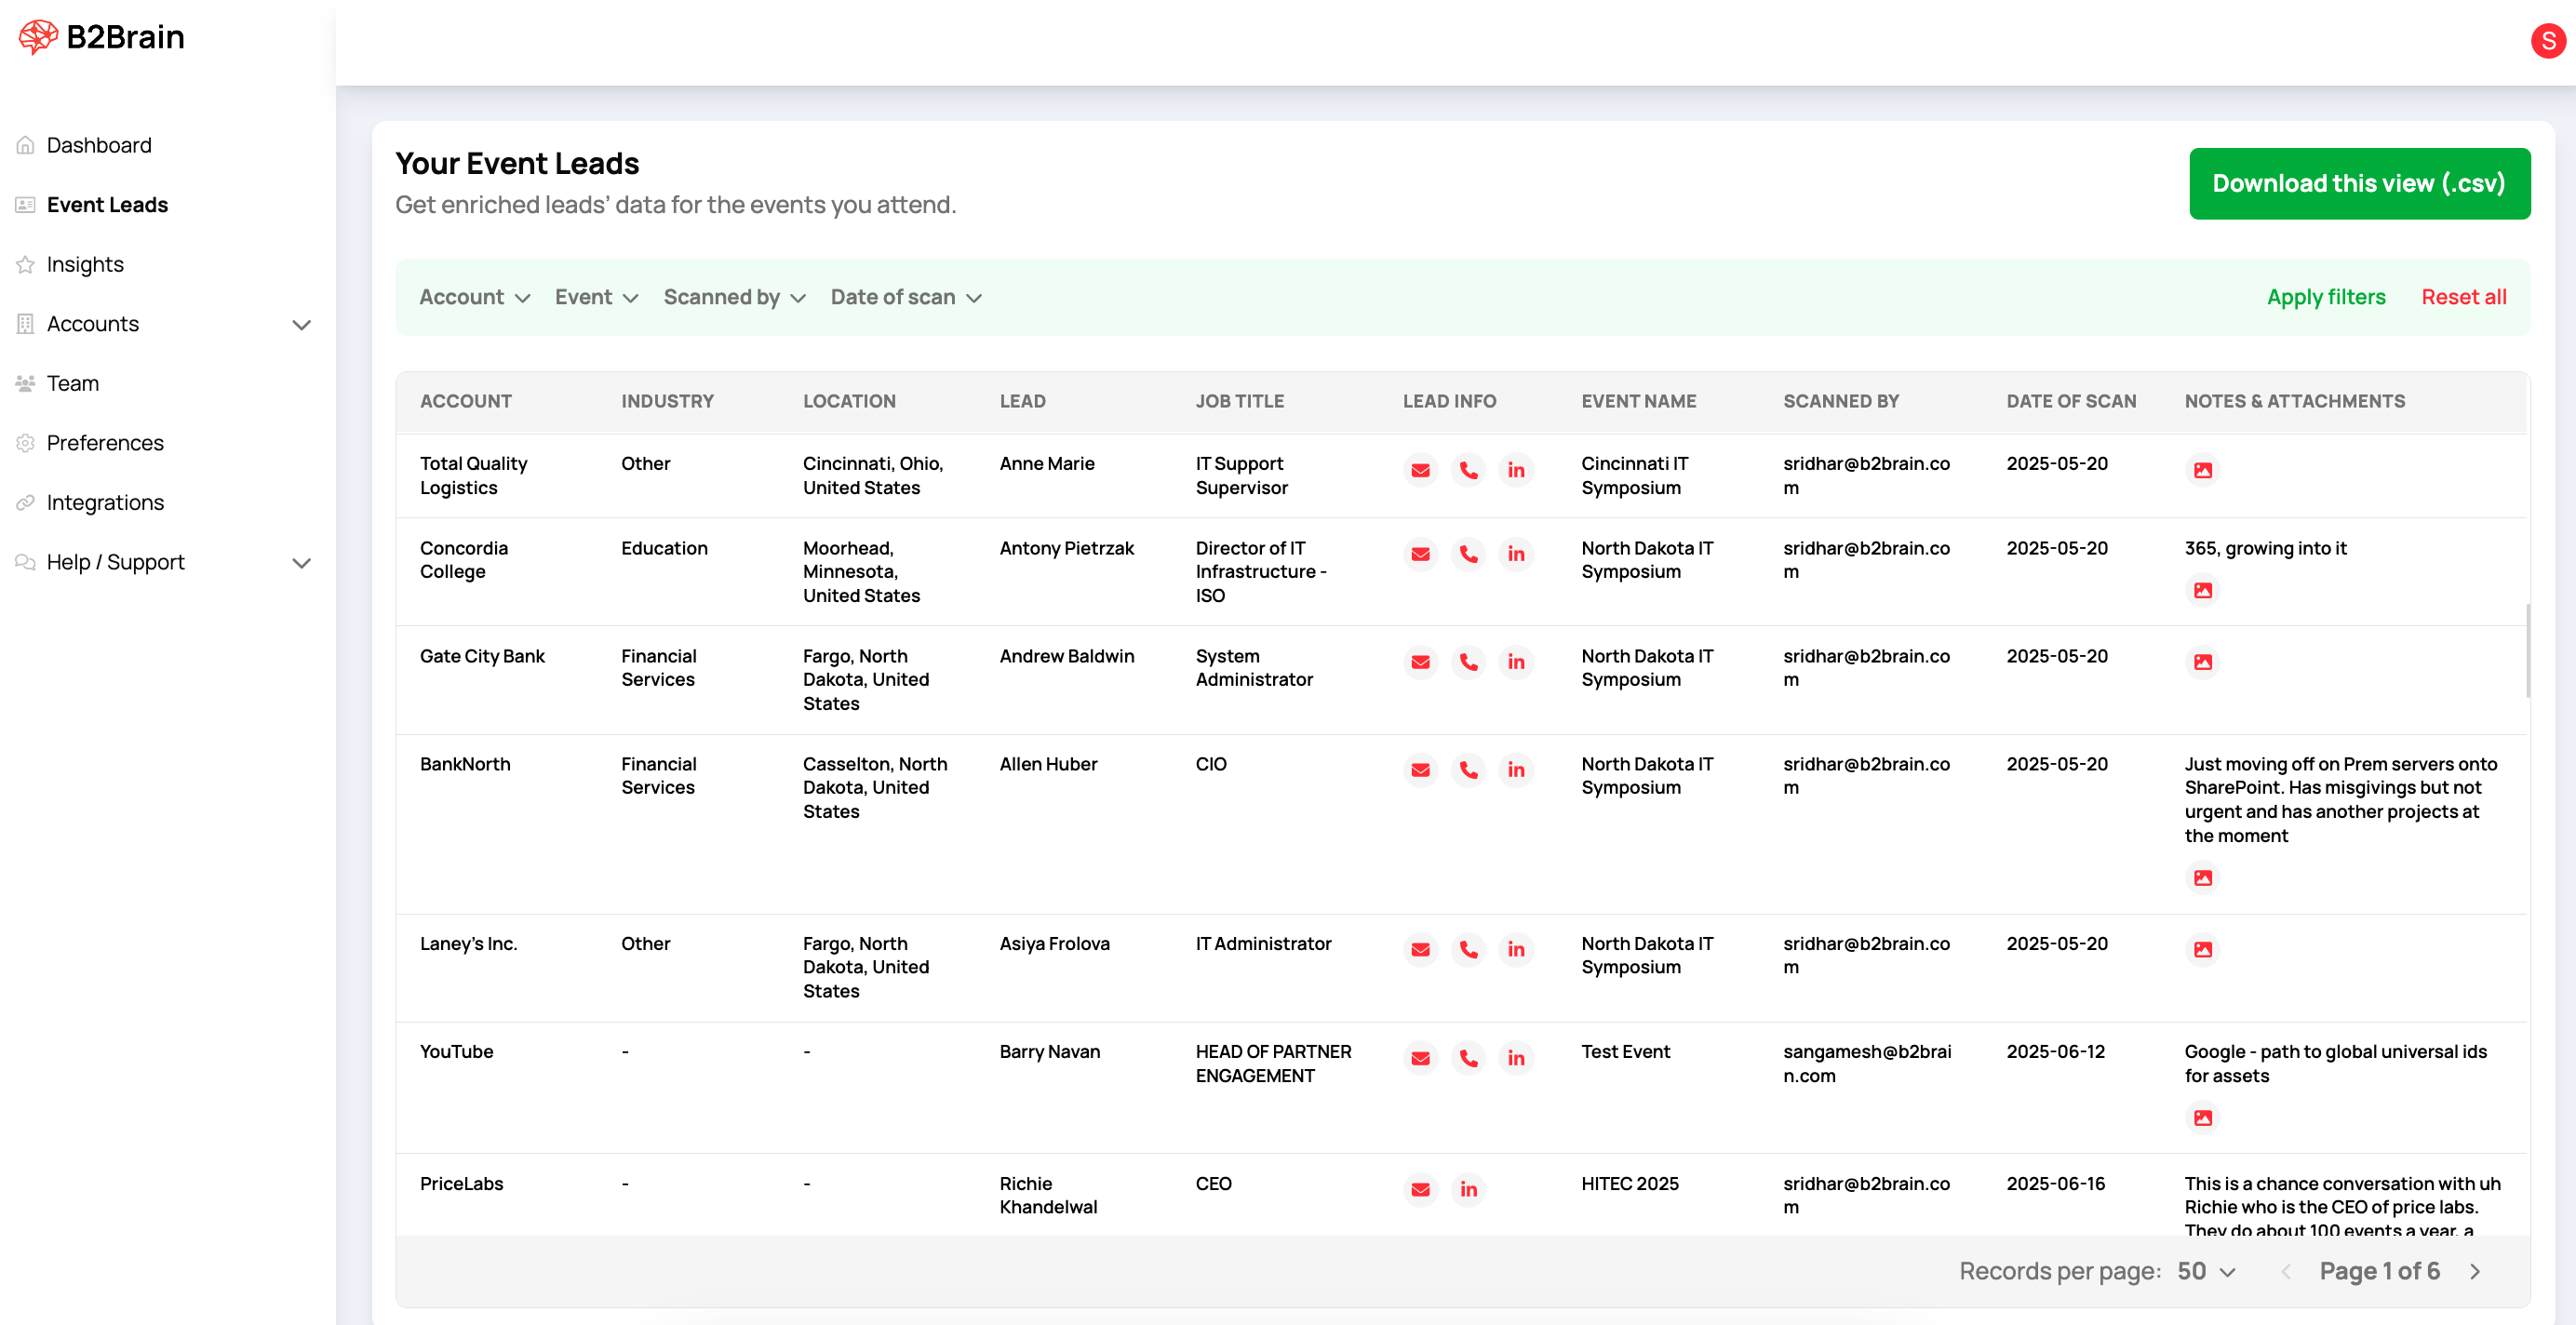Click email icon for Anne Marie lead

(1420, 470)
